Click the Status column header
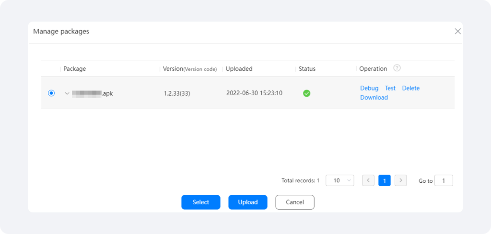This screenshot has width=491, height=234. (x=307, y=69)
